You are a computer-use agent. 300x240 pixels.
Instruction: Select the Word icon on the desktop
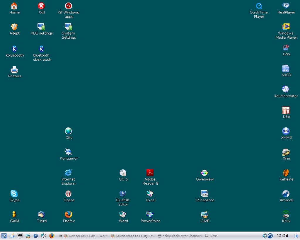pyautogui.click(x=123, y=215)
